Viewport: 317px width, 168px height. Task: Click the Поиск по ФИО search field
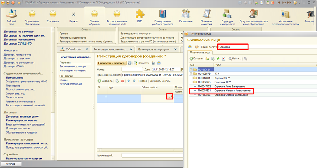(233, 47)
